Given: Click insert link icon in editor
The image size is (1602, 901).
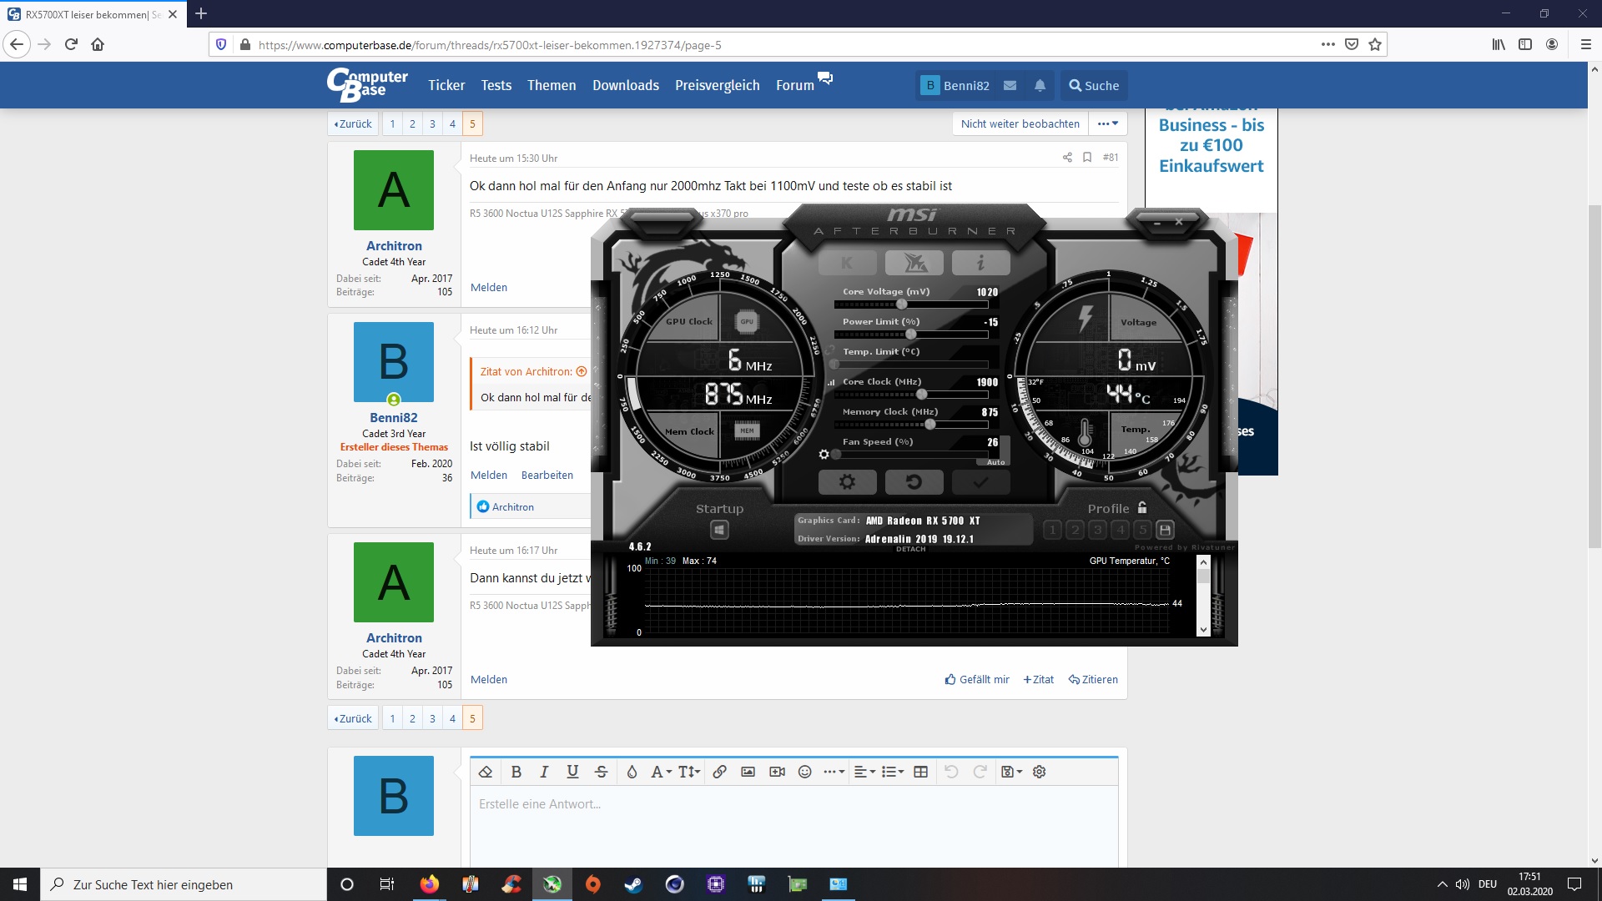Looking at the screenshot, I should [x=719, y=772].
